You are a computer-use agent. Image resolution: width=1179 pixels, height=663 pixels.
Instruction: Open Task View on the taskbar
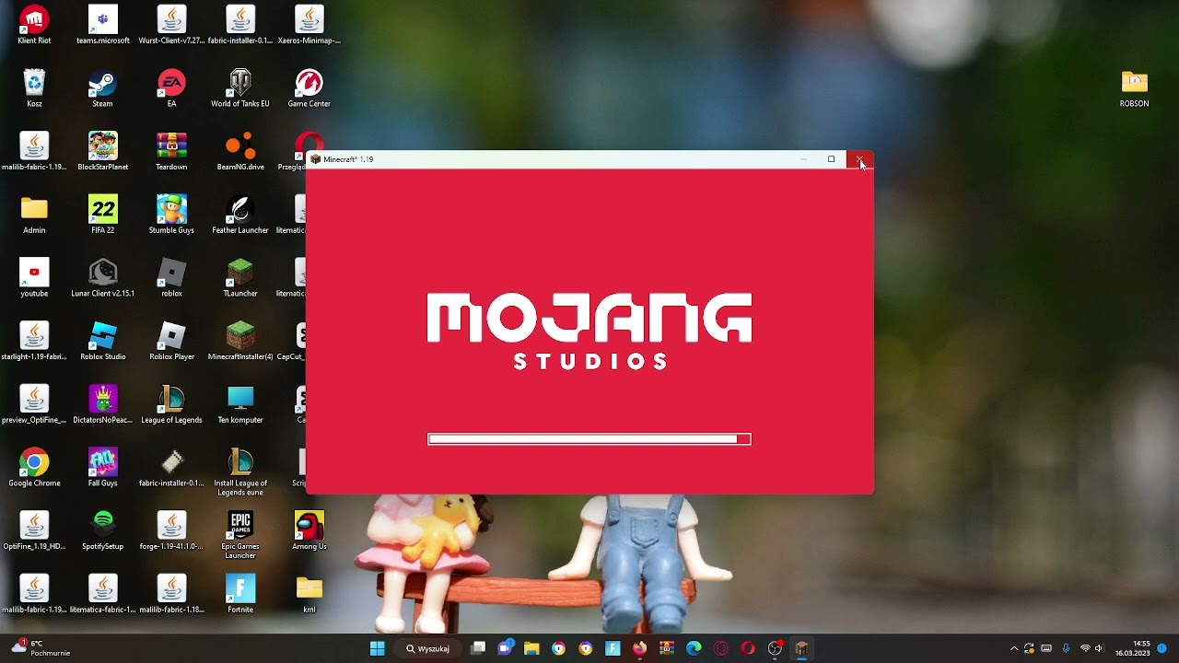click(x=478, y=648)
